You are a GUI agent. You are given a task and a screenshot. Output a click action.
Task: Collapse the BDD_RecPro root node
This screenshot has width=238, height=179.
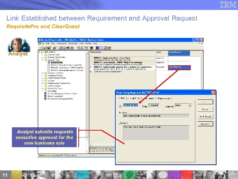point(39,52)
